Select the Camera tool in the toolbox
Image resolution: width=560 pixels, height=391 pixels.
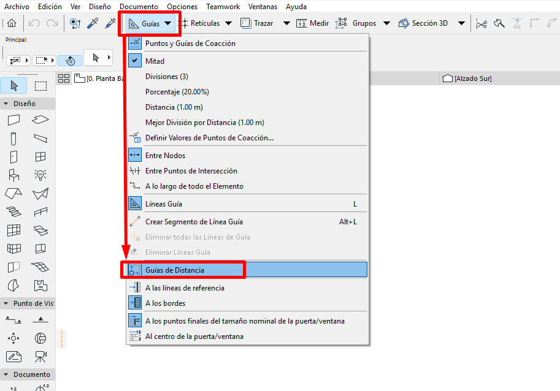(x=40, y=357)
